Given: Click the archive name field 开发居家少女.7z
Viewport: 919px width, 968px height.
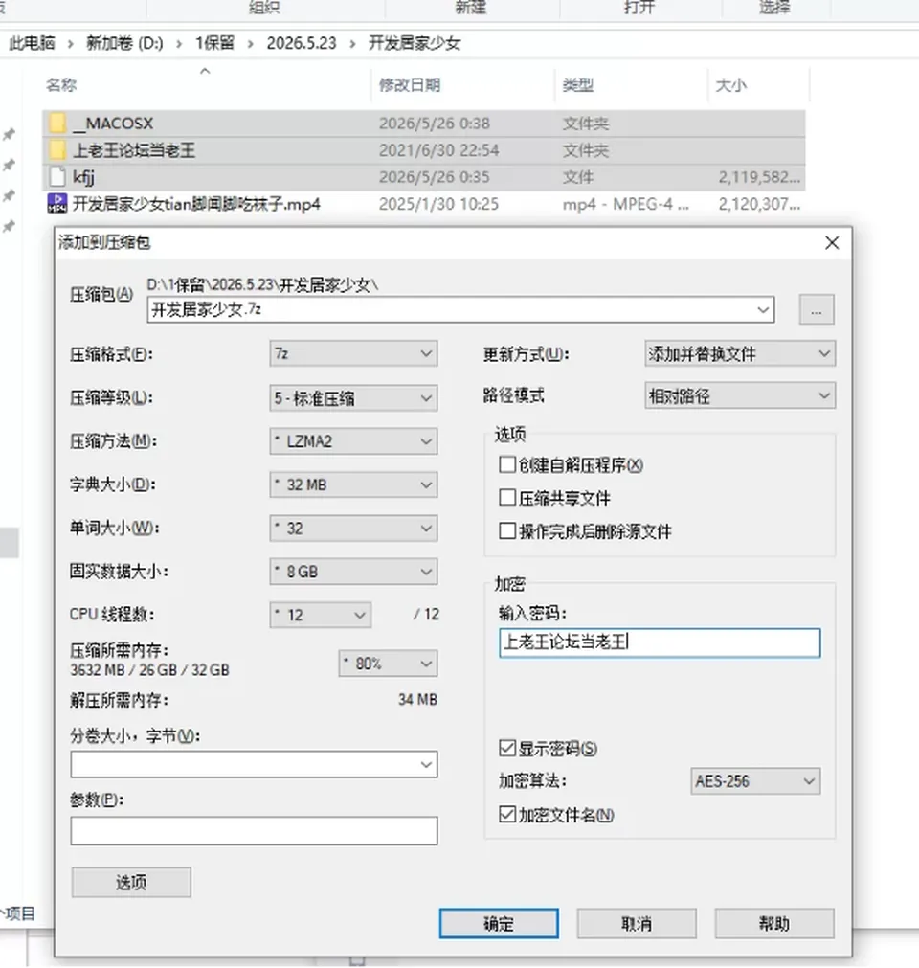Looking at the screenshot, I should tap(460, 309).
